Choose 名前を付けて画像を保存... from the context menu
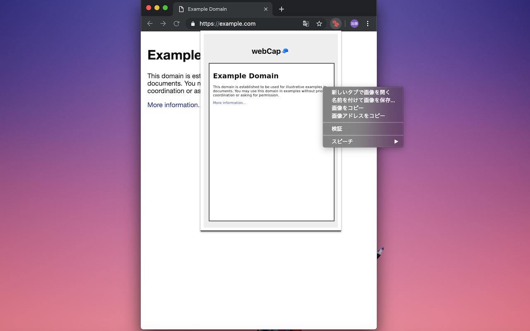This screenshot has height=331, width=530. point(363,100)
